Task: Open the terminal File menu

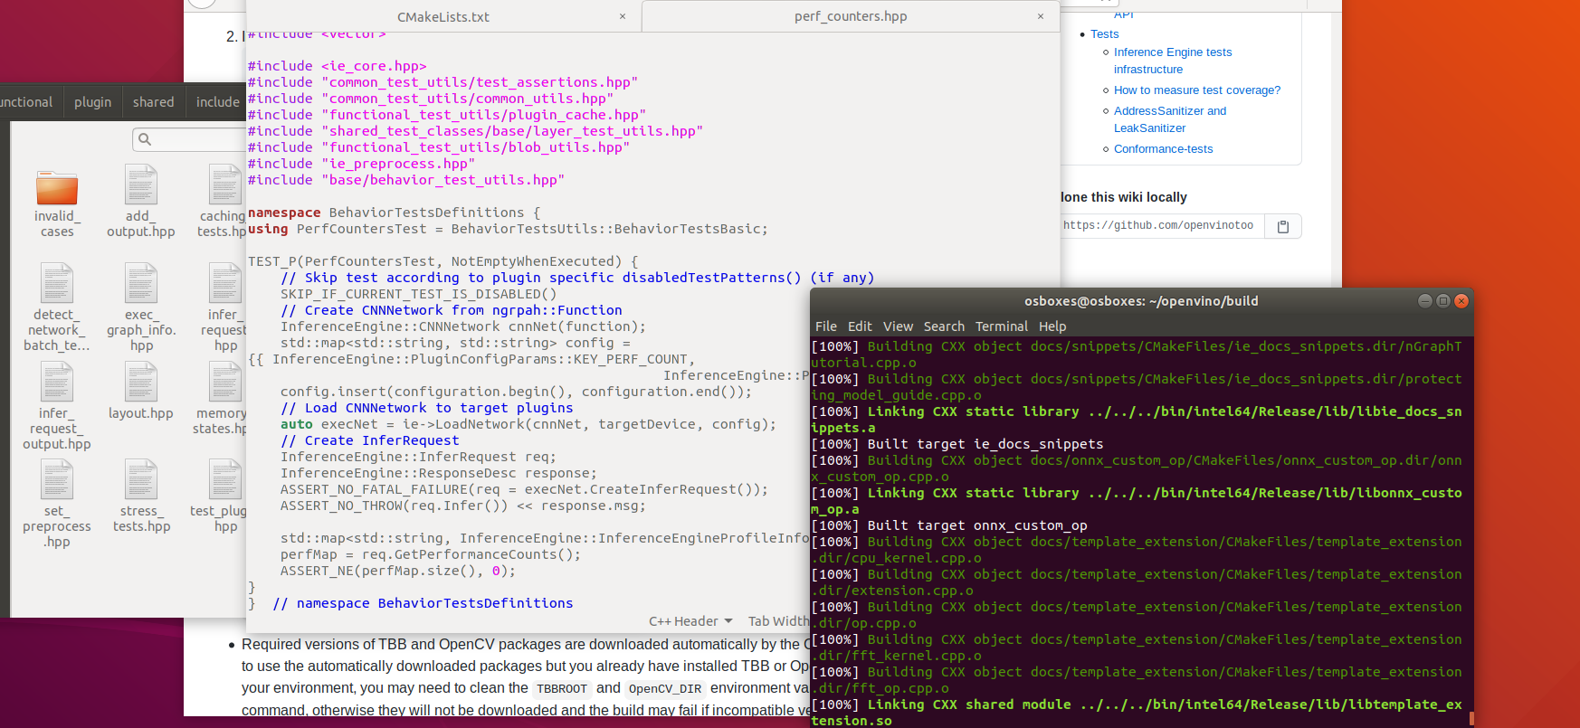Action: 826,326
